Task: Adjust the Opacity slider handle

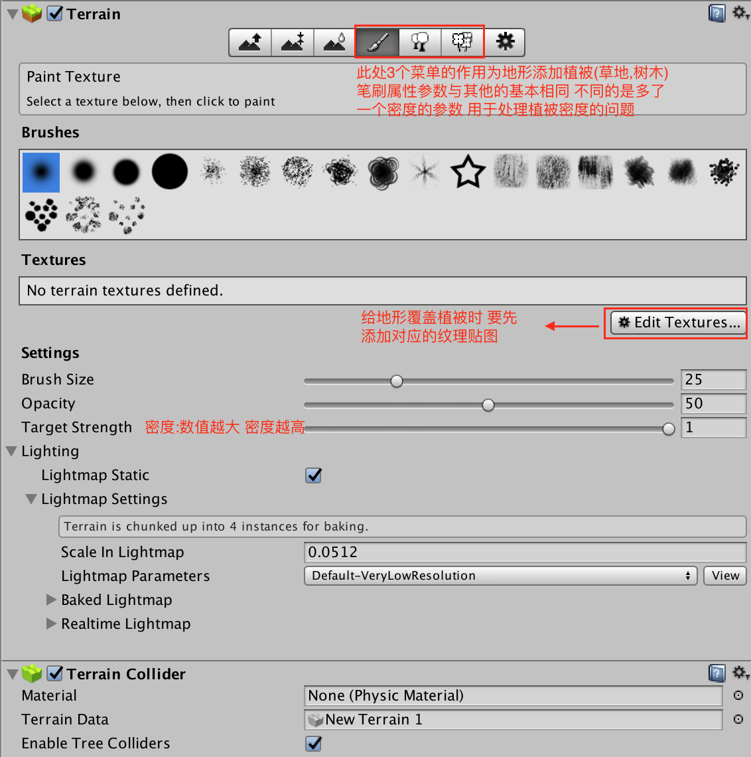Action: point(488,405)
